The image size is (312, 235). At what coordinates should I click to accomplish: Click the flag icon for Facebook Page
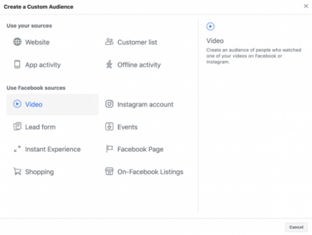109,149
